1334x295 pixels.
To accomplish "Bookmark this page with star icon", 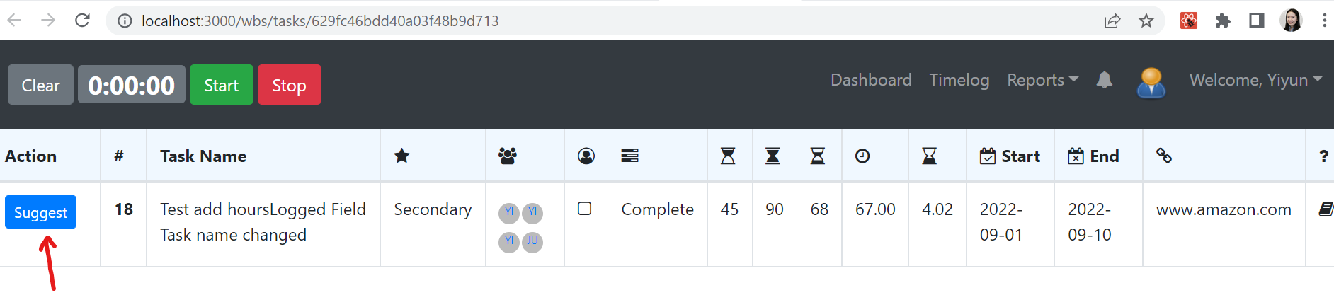I will click(1146, 21).
